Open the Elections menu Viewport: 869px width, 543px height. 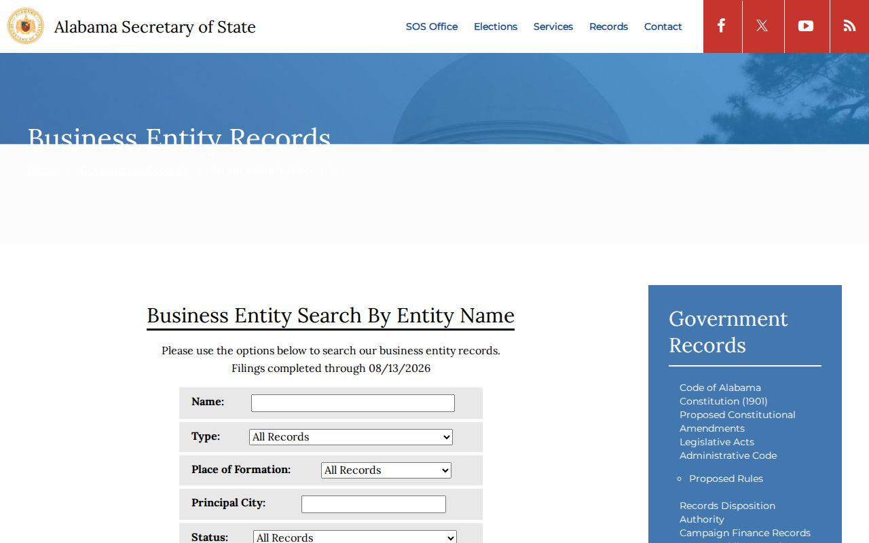coord(496,26)
